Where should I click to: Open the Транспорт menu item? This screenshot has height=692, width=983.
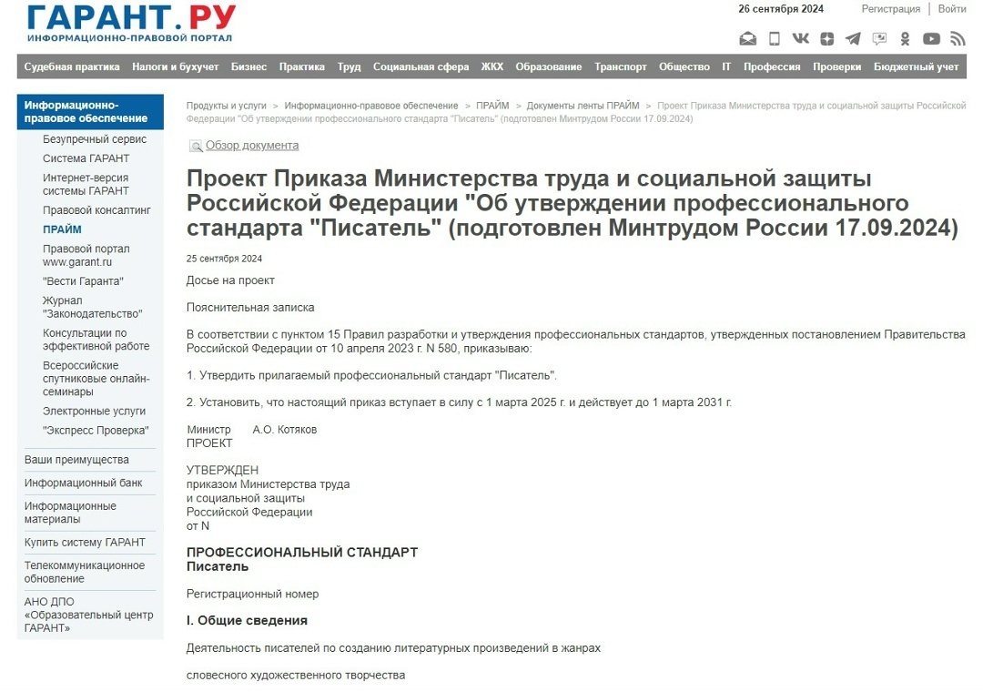coord(620,66)
